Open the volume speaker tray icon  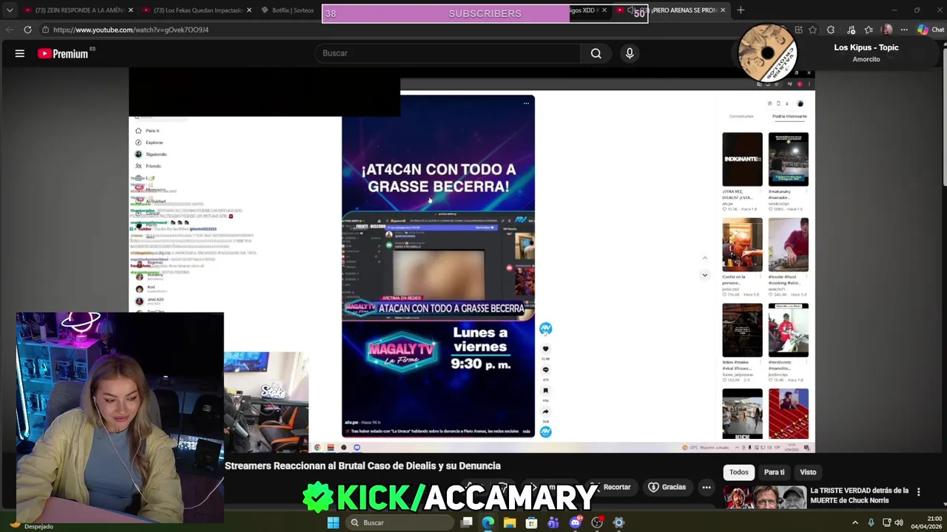pyautogui.click(x=899, y=522)
